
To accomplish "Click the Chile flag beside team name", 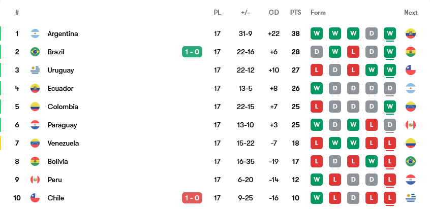I will point(35,198).
